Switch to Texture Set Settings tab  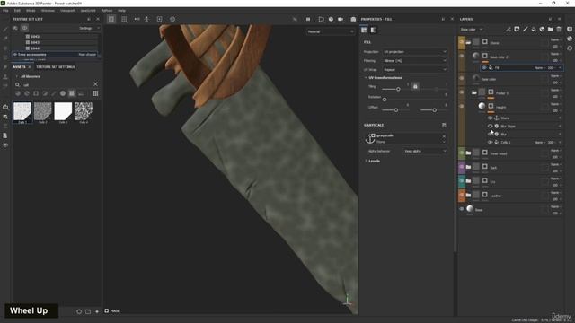tap(56, 67)
